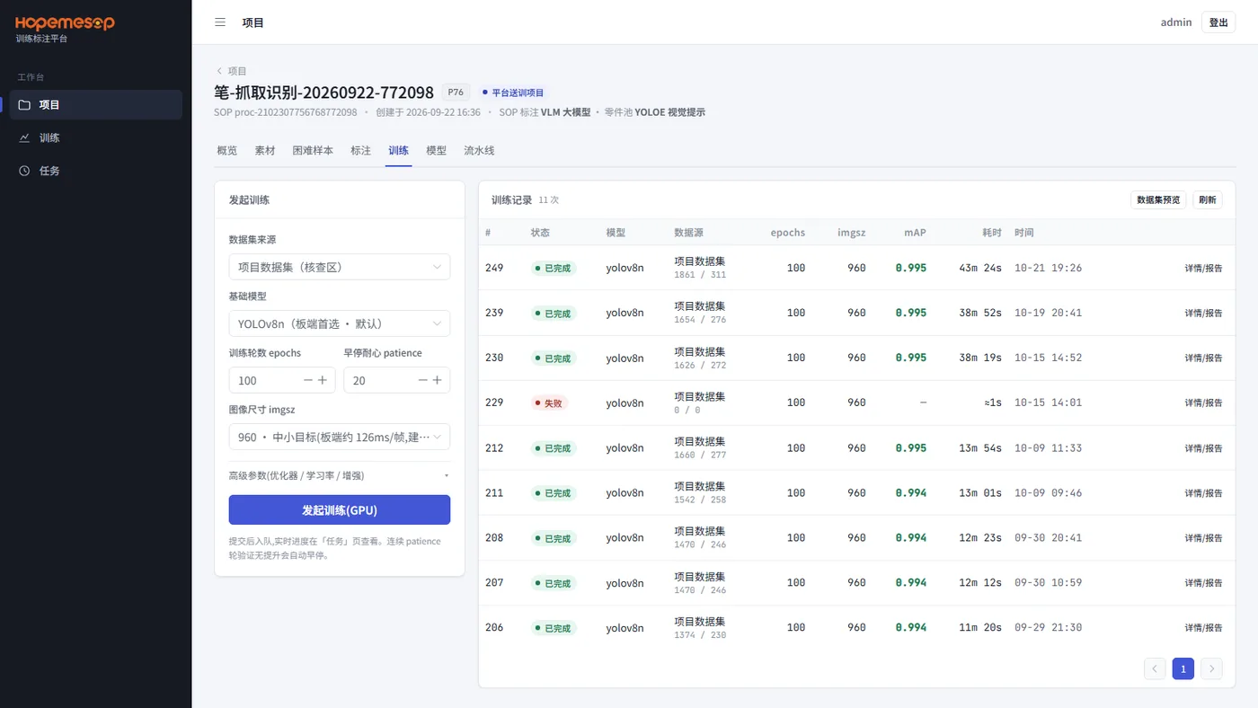1258x708 pixels.
Task: Open 详情/报告 for run 212
Action: [x=1203, y=447]
